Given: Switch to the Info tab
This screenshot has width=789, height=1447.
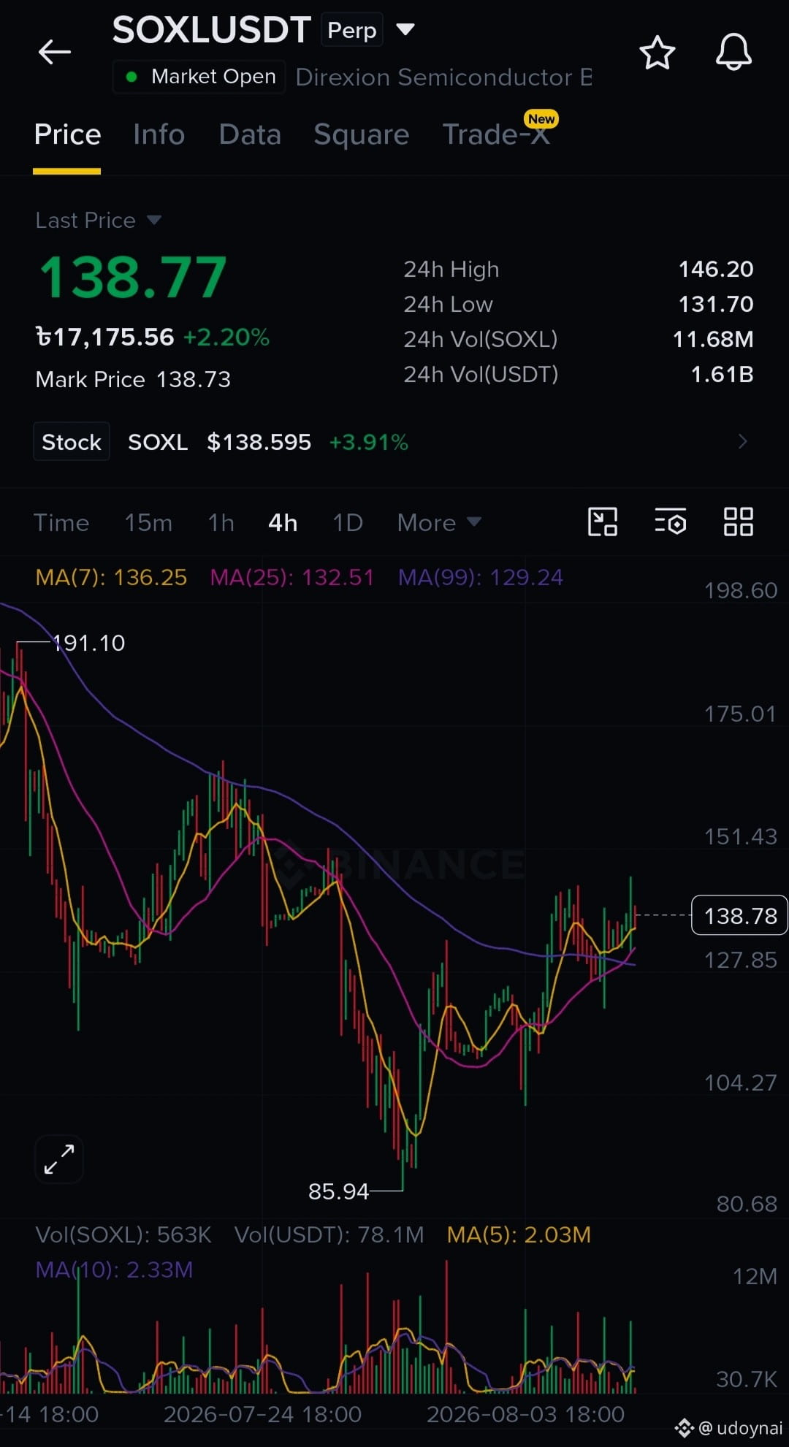Looking at the screenshot, I should click(x=159, y=134).
